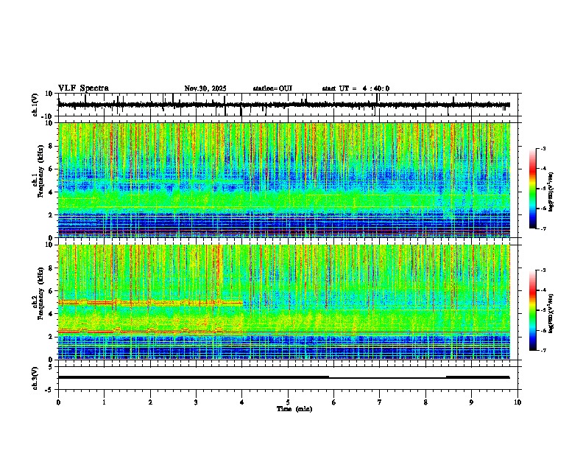Image resolution: width=583 pixels, height=451 pixels.
Task: Click time tick label 1
Action: coord(104,402)
